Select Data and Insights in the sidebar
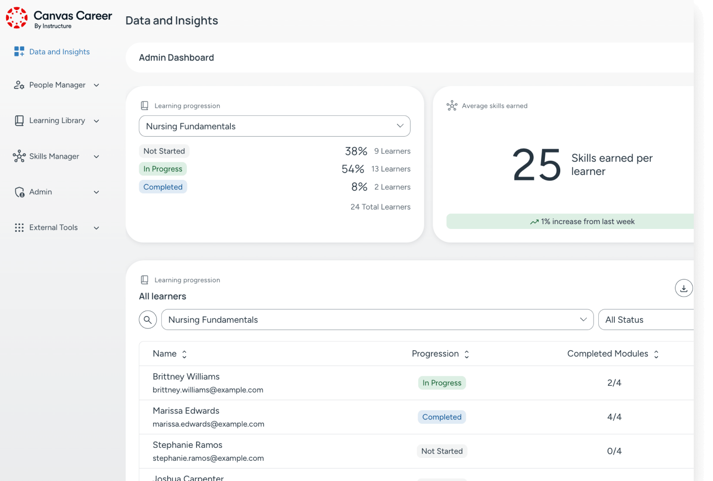713x481 pixels. (59, 51)
